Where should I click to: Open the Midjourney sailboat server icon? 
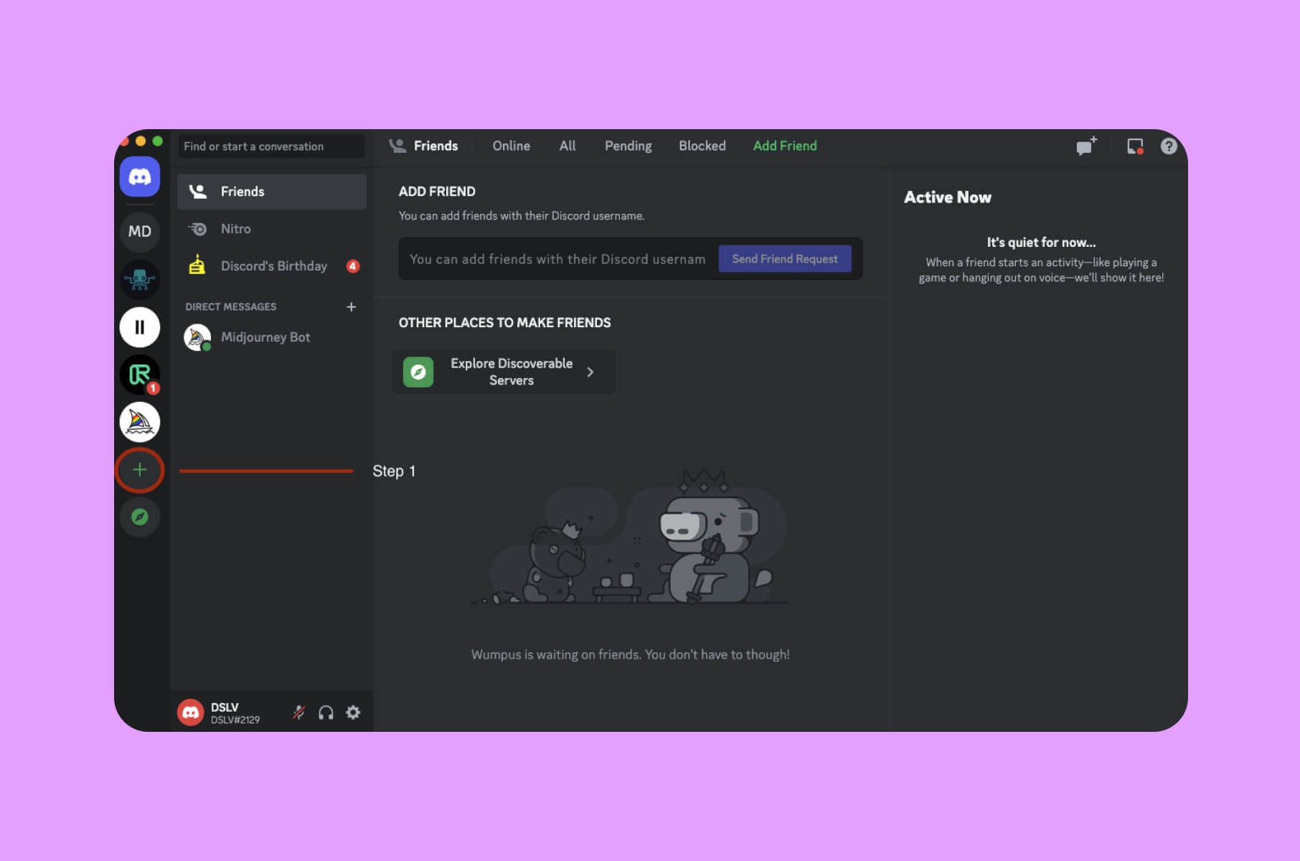pyautogui.click(x=140, y=422)
